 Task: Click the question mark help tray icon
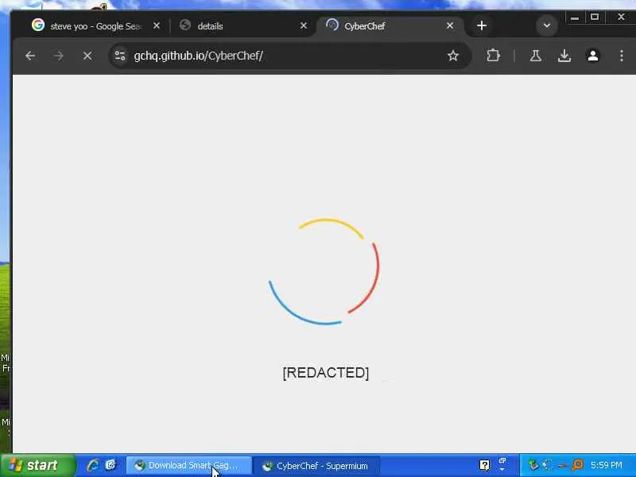484,465
